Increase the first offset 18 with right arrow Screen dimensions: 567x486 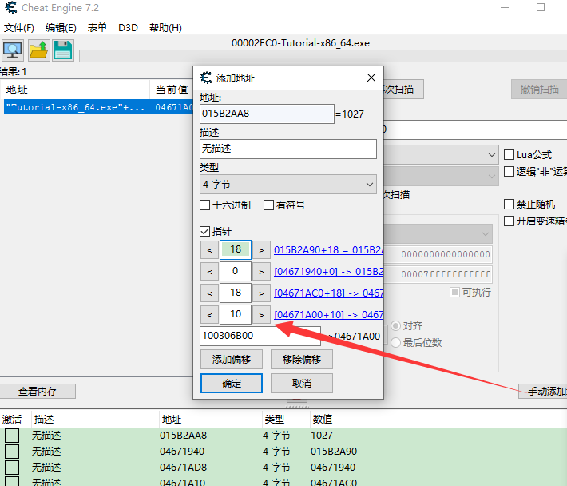coord(261,249)
